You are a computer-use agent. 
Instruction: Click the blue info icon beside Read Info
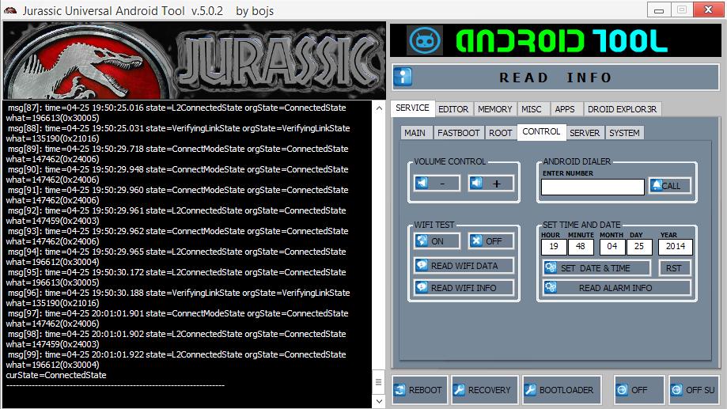coord(403,78)
